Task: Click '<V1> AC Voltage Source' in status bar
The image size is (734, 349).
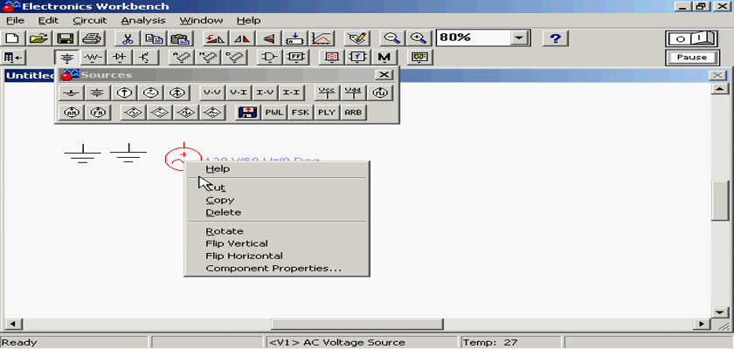Action: click(x=336, y=343)
